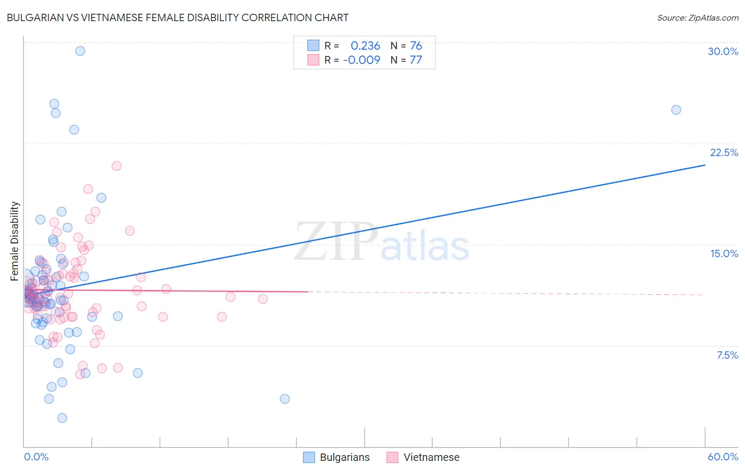Click the lowest blue point near the x-axis

pyautogui.click(x=62, y=418)
